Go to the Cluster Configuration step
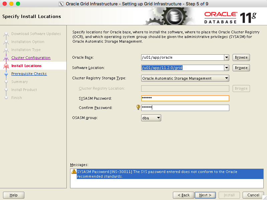 point(31,58)
